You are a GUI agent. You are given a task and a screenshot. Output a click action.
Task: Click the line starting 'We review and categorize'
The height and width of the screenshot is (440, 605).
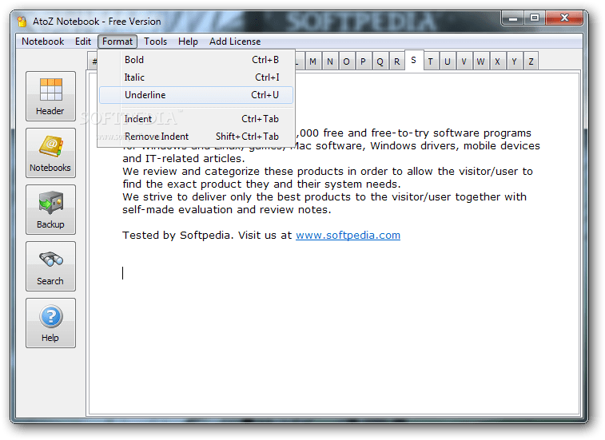pyautogui.click(x=328, y=171)
